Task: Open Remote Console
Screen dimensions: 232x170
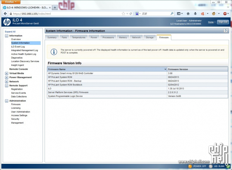Action: click(18, 69)
